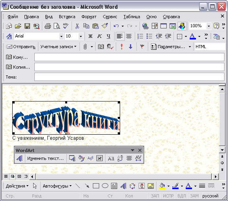Click the Format Painter brush icon
This screenshot has height=201, width=228.
[x=105, y=26]
